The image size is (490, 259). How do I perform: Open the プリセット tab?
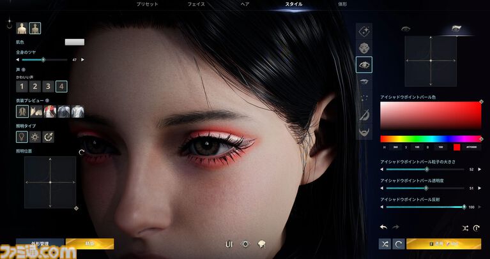point(147,4)
